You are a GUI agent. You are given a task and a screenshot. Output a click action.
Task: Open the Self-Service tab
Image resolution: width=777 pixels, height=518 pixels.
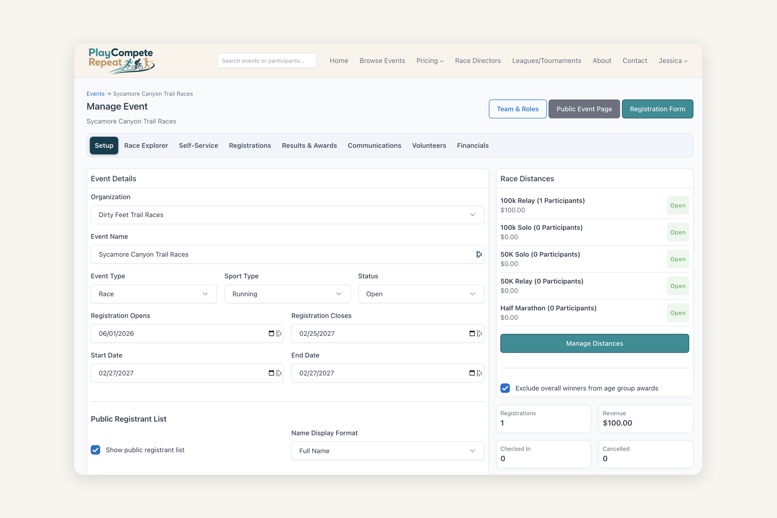click(x=199, y=145)
